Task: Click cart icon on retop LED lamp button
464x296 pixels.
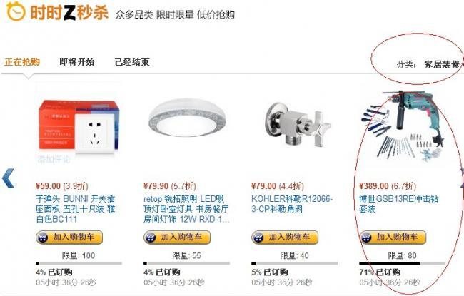Action: (x=151, y=238)
